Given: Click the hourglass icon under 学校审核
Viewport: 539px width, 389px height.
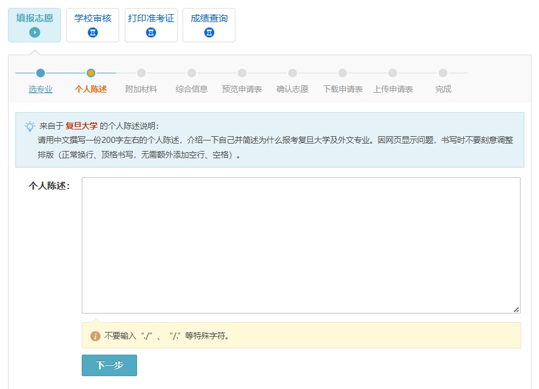Looking at the screenshot, I should point(93,33).
